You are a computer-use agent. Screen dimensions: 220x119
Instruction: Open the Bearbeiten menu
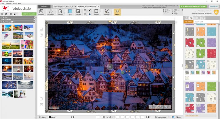coord(8,3)
